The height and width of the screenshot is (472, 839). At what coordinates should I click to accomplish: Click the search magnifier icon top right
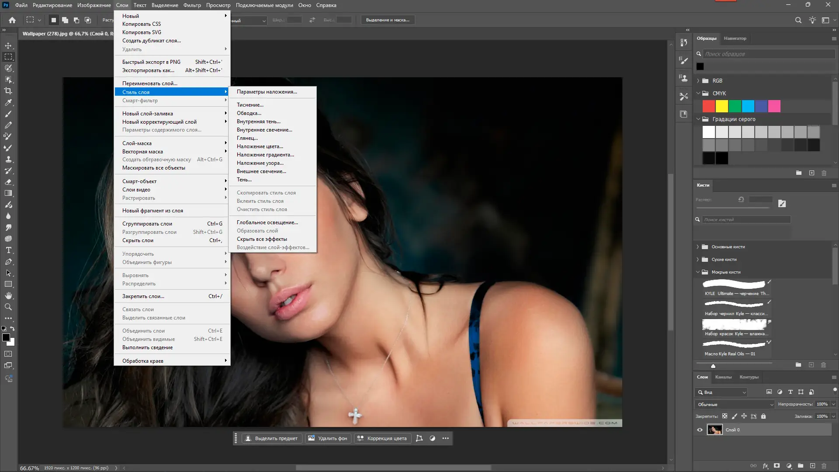798,20
